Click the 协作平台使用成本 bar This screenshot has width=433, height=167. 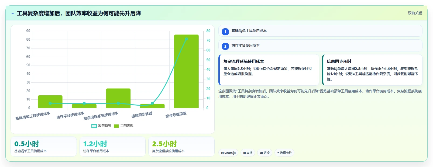tap(84, 106)
